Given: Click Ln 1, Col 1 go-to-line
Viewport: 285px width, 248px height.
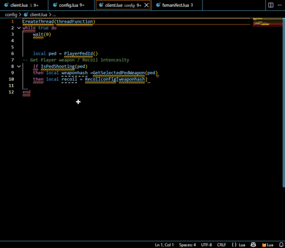Looking at the screenshot, I should pyautogui.click(x=164, y=245).
